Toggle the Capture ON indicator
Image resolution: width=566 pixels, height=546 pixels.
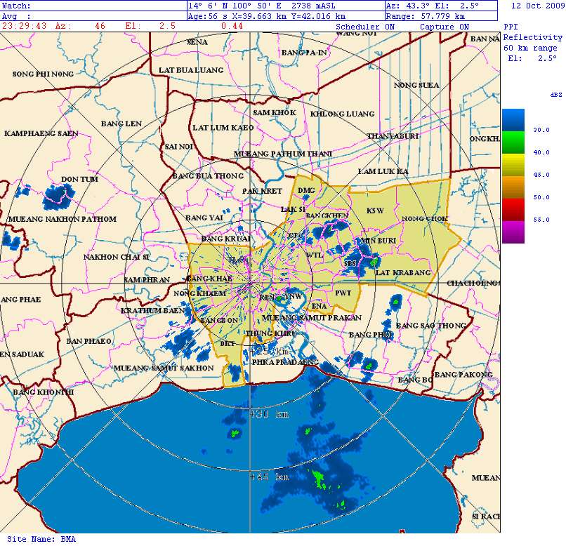point(444,27)
